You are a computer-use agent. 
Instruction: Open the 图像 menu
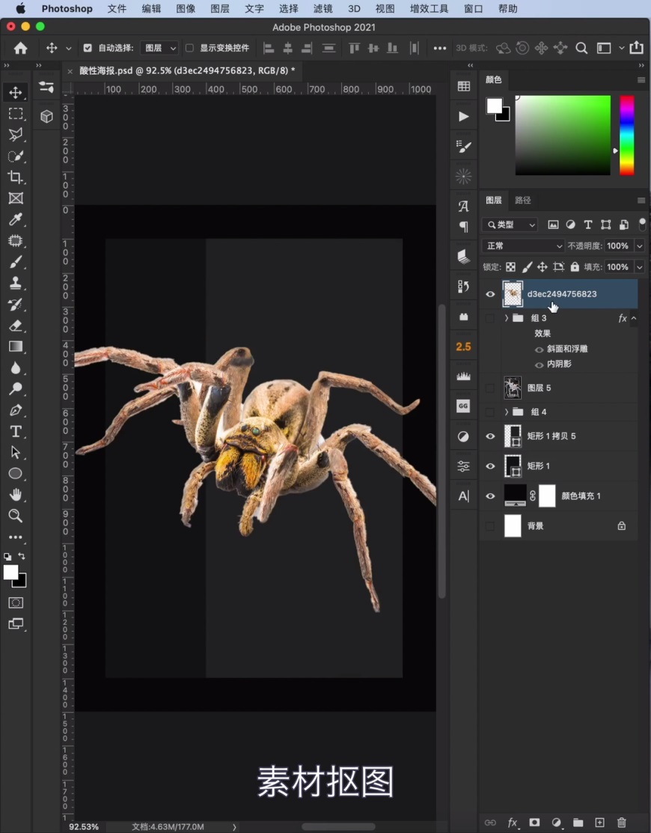point(186,8)
